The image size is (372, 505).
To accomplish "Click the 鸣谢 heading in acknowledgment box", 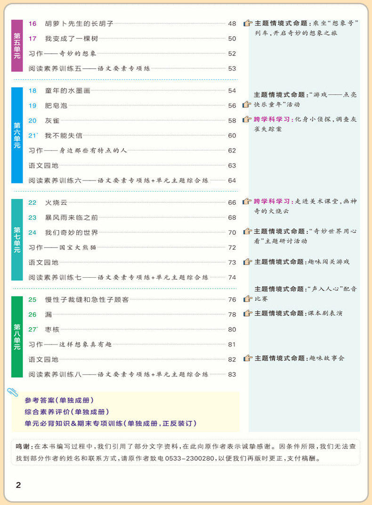I will 24,446.
